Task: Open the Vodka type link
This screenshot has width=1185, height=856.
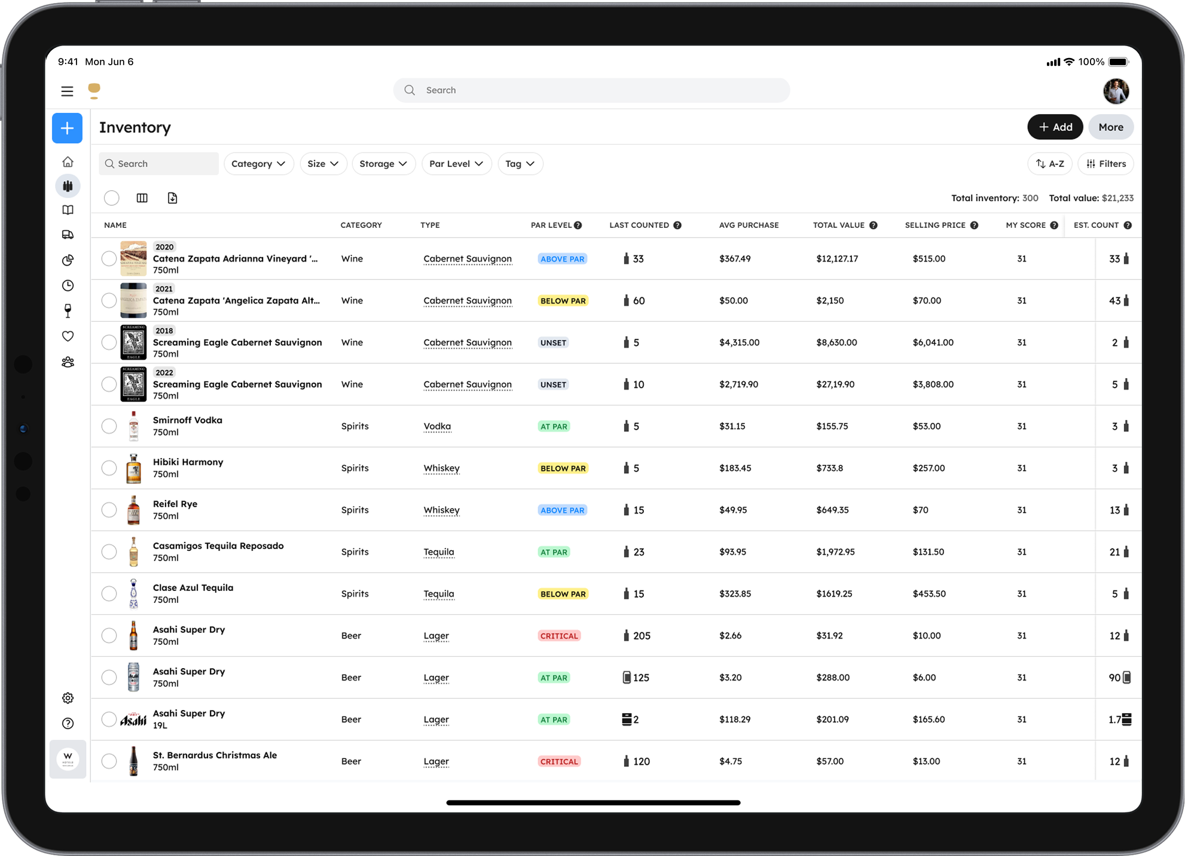Action: [437, 427]
